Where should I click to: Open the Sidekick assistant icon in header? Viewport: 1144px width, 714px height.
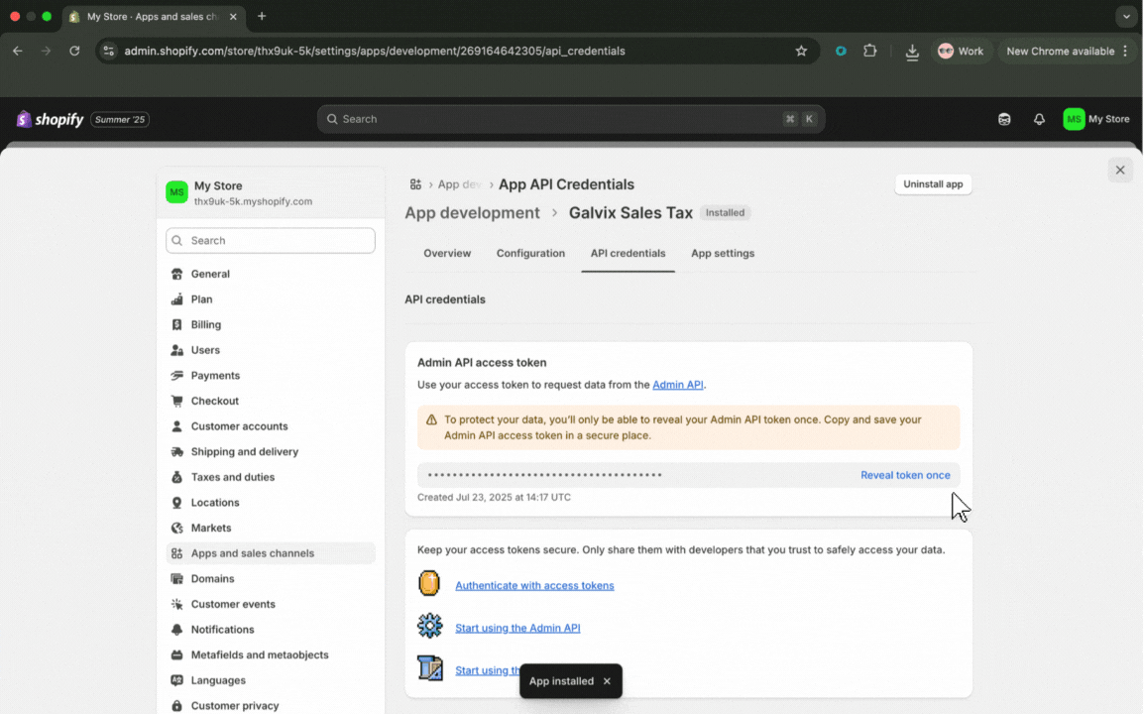coord(1004,119)
